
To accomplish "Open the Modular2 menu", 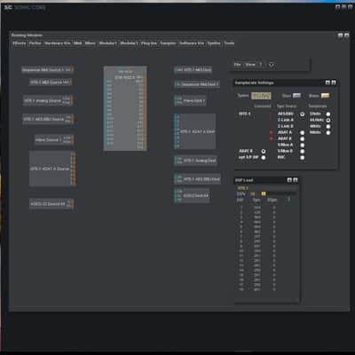I will point(108,43).
